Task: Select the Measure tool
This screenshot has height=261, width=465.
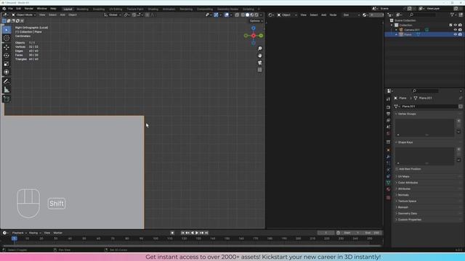Action: (x=7, y=90)
